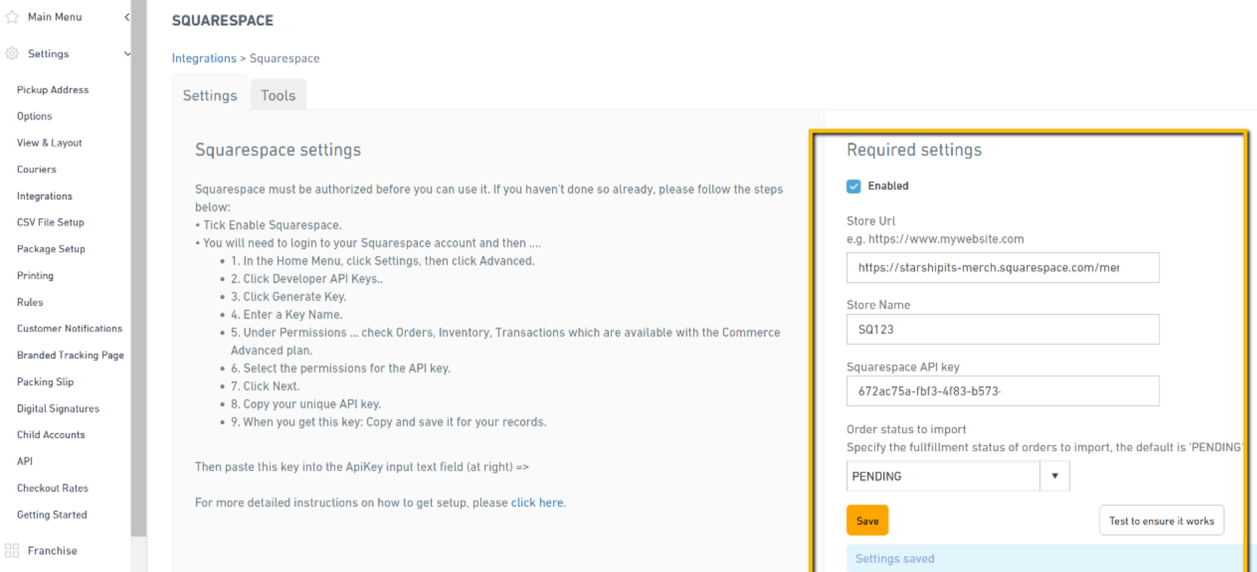Image resolution: width=1257 pixels, height=572 pixels.
Task: Click the Squarespace API key field
Action: pyautogui.click(x=1002, y=391)
